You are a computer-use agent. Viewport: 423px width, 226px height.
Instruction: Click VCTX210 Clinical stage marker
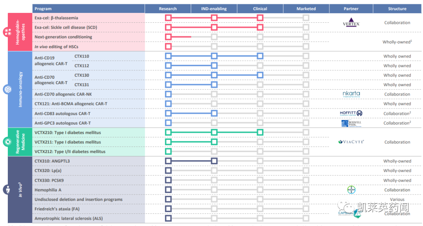pyautogui.click(x=260, y=132)
